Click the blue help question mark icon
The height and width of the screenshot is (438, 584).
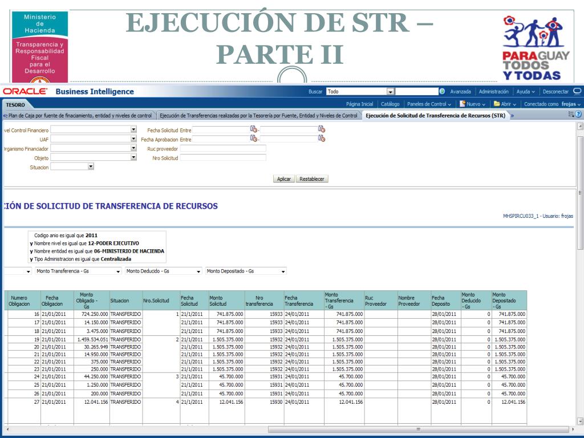tap(578, 115)
